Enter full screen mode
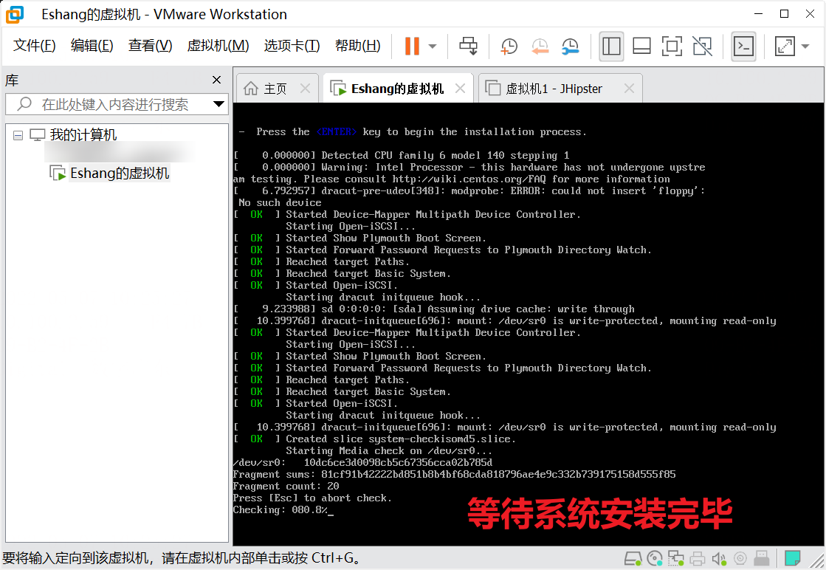 tap(672, 47)
